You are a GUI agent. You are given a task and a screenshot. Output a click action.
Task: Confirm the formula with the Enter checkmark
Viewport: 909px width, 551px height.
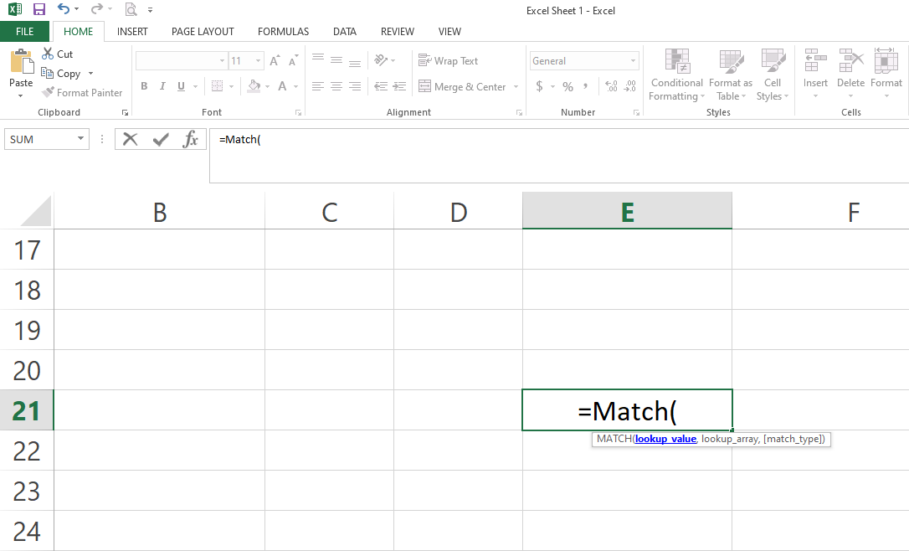coord(161,139)
